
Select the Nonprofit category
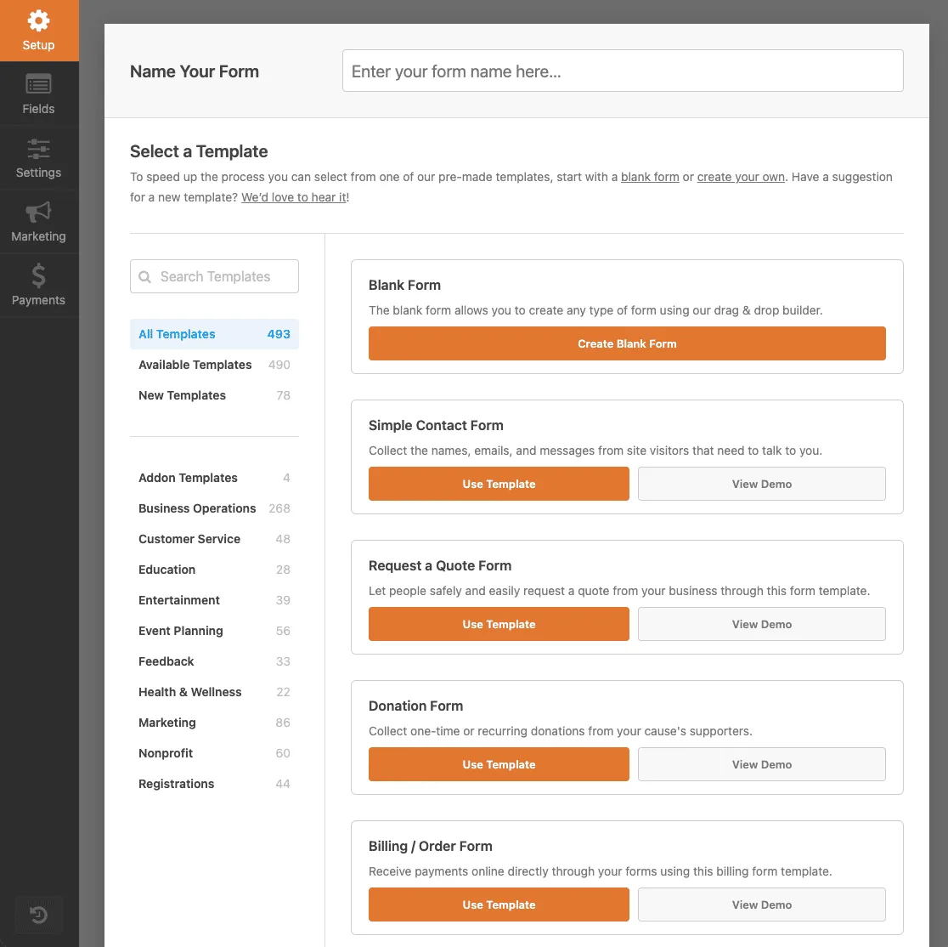(x=214, y=753)
